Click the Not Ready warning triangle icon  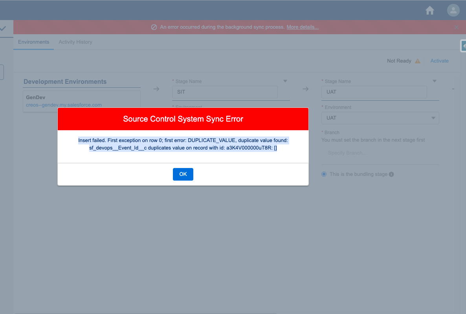pyautogui.click(x=418, y=61)
